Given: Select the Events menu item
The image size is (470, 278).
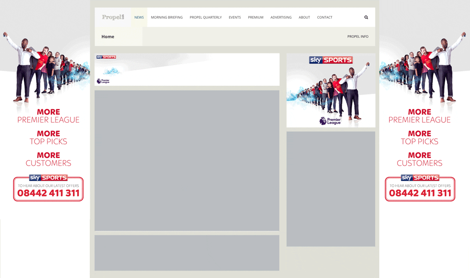Looking at the screenshot, I should [x=235, y=17].
